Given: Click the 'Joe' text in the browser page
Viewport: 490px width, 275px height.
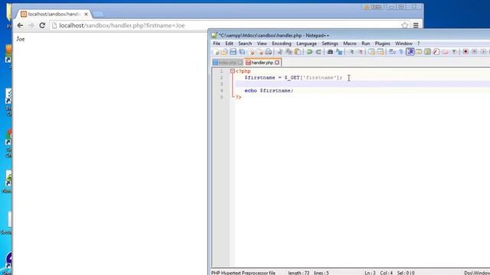Looking at the screenshot, I should [x=21, y=39].
